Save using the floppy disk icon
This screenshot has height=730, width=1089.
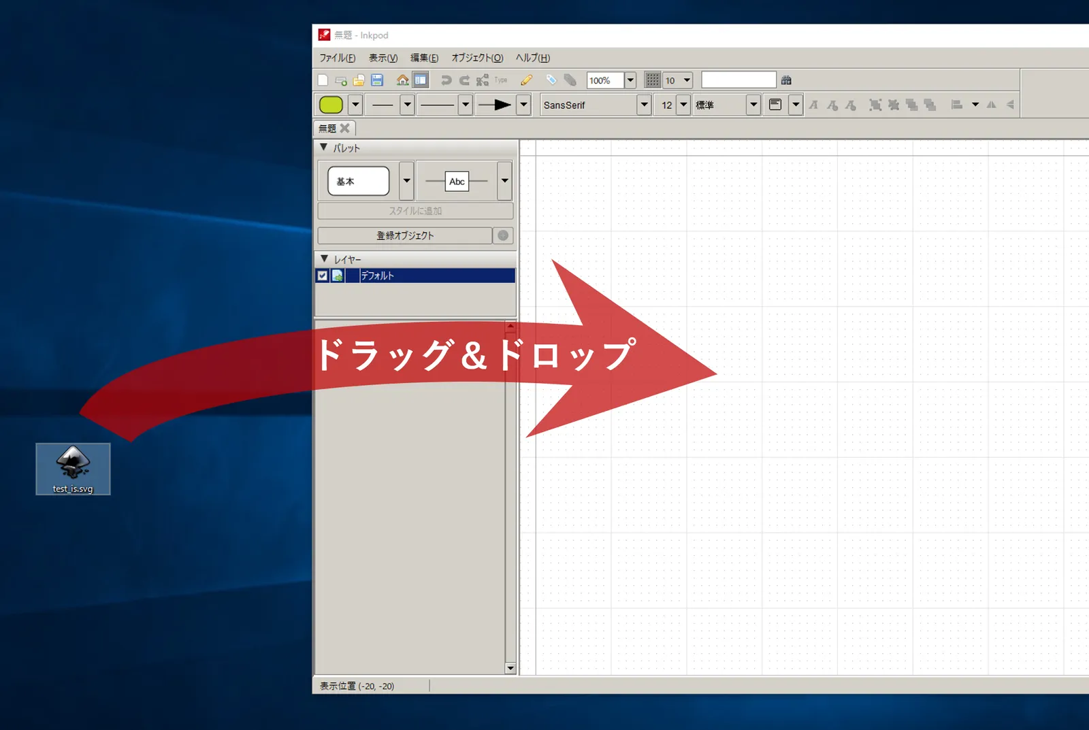point(376,80)
